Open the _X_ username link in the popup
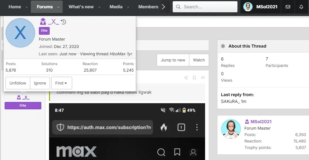The image size is (309, 160). [54, 21]
